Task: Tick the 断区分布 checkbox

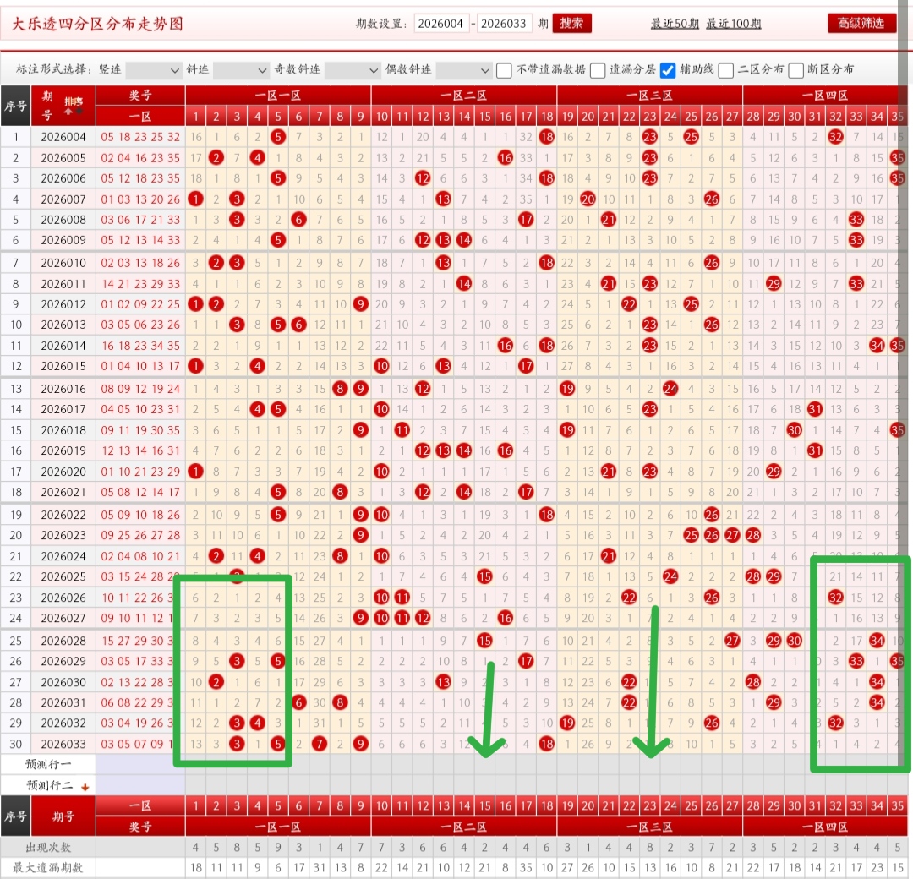Action: (796, 70)
